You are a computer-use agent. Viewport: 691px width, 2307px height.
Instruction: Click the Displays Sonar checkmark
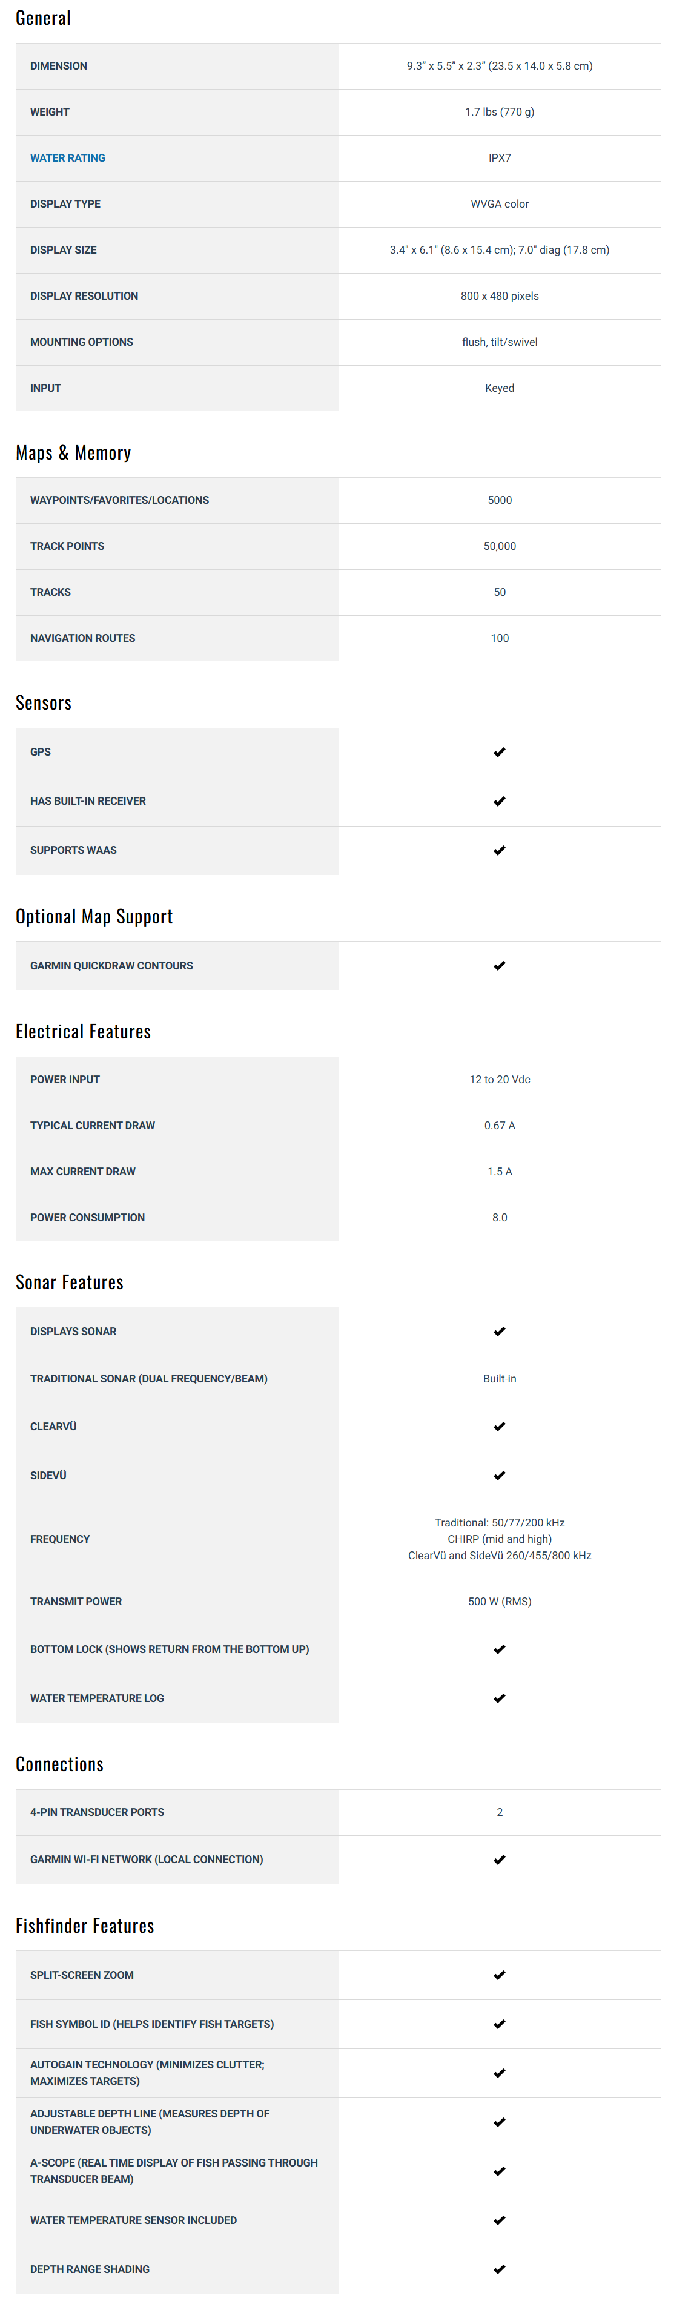[499, 1332]
